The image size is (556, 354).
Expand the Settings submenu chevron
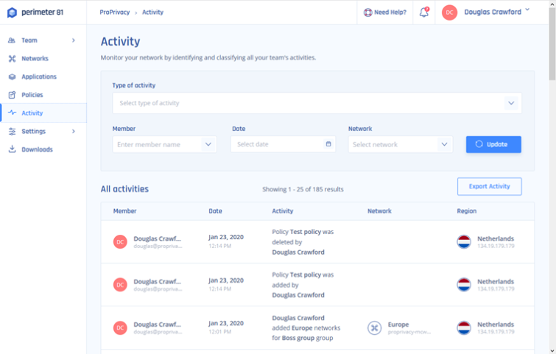tap(74, 131)
